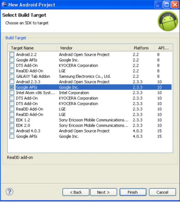The height and width of the screenshot is (202, 180).
Task: Close the New Android Project dialog
Action: tap(175, 5)
